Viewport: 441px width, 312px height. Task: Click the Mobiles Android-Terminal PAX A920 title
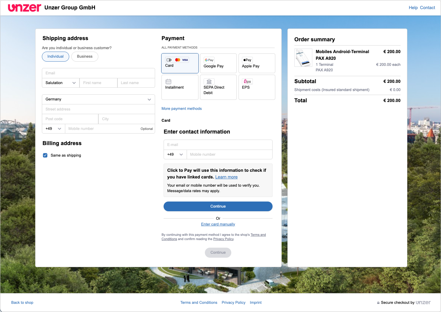click(x=342, y=55)
